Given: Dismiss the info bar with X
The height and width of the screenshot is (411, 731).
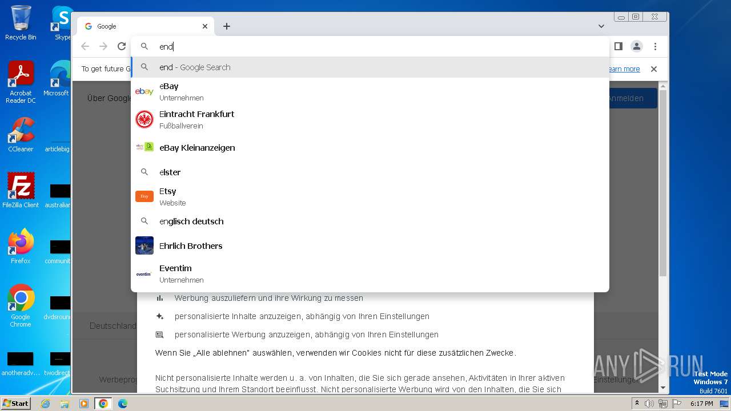Looking at the screenshot, I should 654,69.
